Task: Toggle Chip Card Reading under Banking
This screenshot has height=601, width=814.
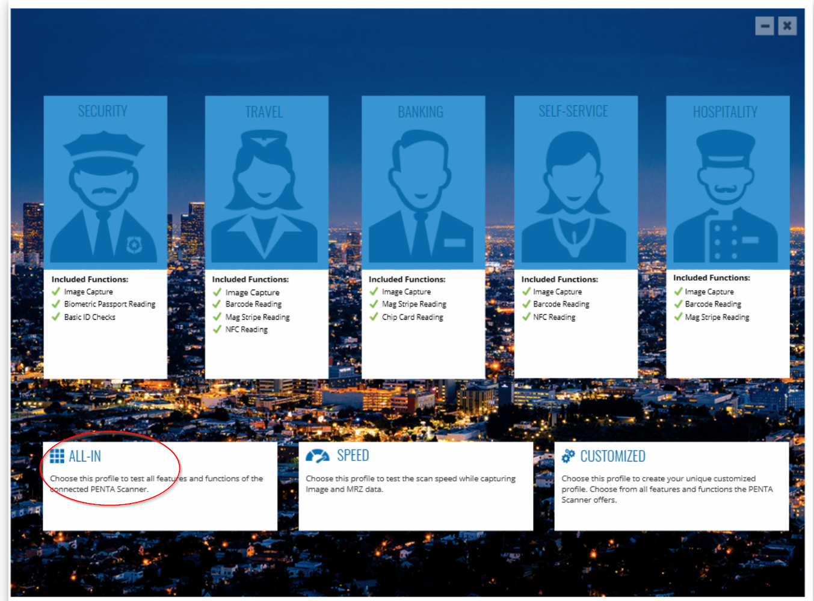Action: tap(374, 317)
